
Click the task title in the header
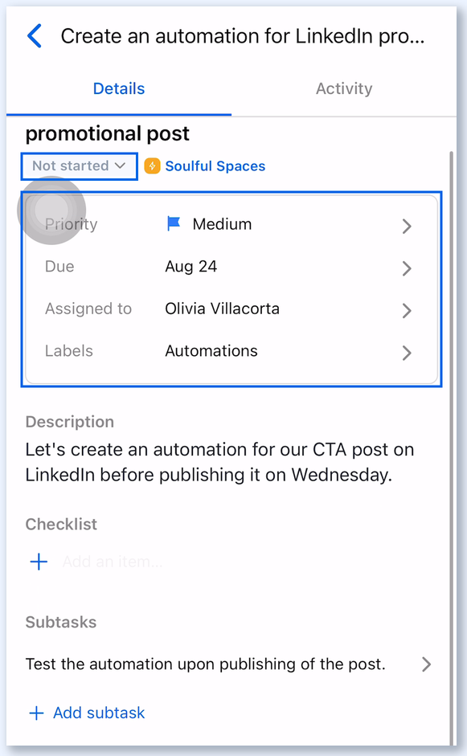[243, 37]
